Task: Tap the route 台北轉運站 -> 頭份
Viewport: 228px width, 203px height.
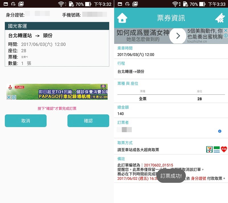Action: pos(30,35)
